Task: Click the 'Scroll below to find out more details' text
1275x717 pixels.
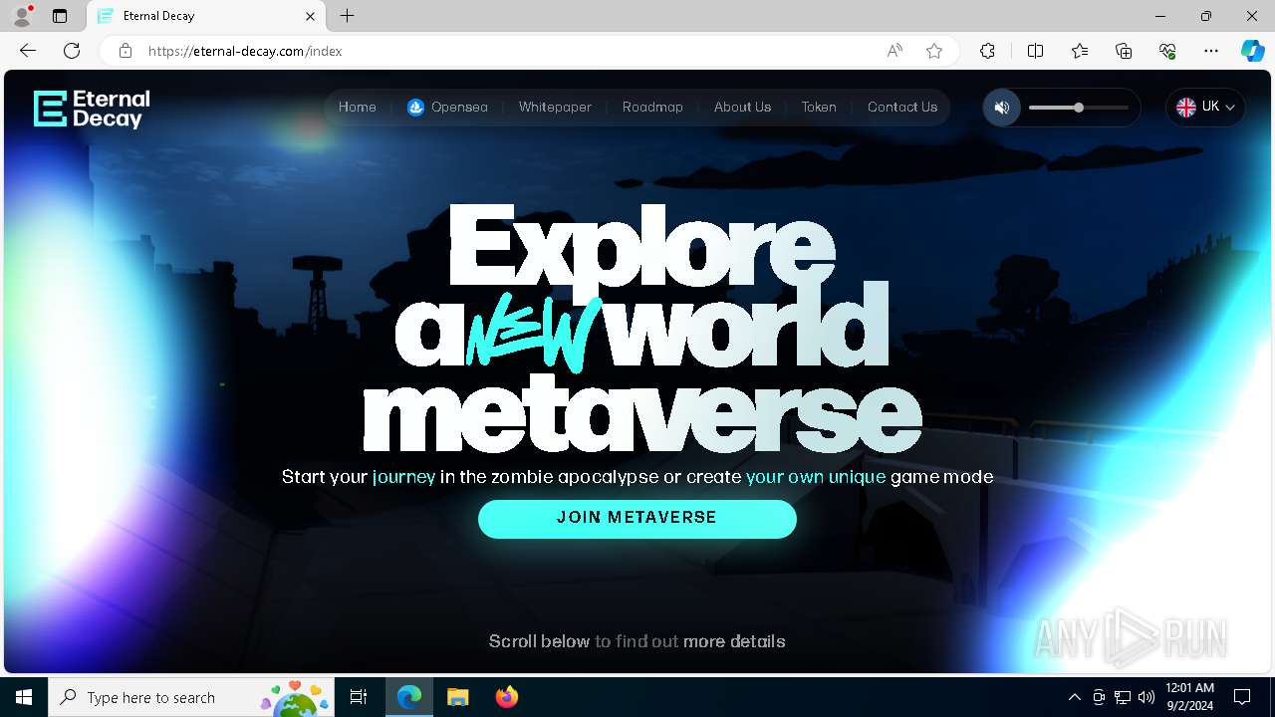Action: point(637,641)
